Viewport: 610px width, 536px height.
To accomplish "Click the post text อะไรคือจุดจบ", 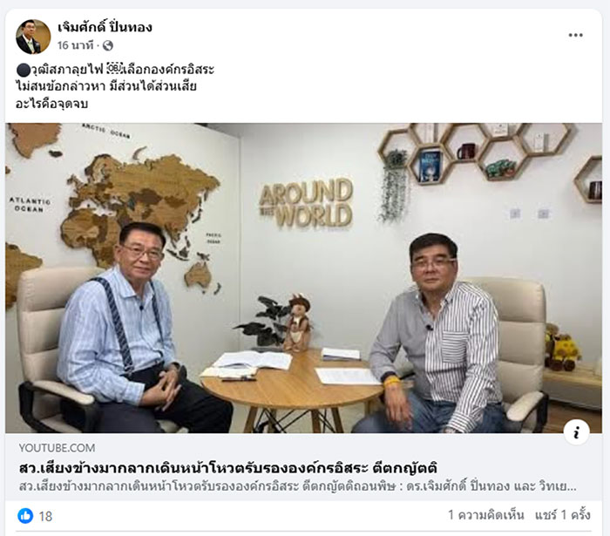I will coord(51,104).
